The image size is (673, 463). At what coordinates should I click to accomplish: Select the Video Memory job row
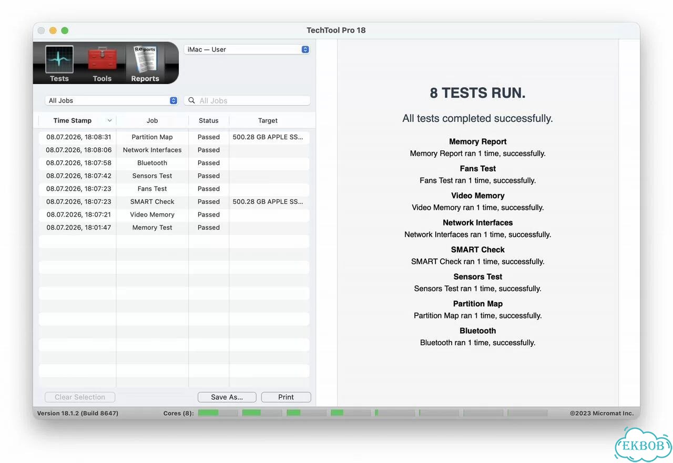pos(174,214)
